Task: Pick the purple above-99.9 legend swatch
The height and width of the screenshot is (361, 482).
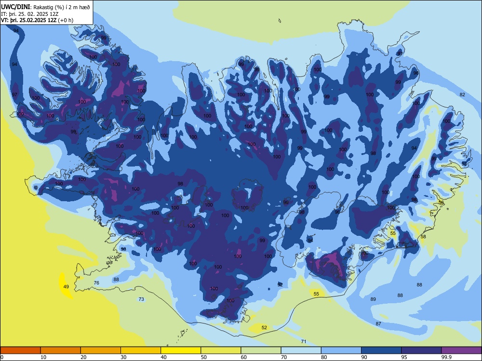Action: pos(461,350)
